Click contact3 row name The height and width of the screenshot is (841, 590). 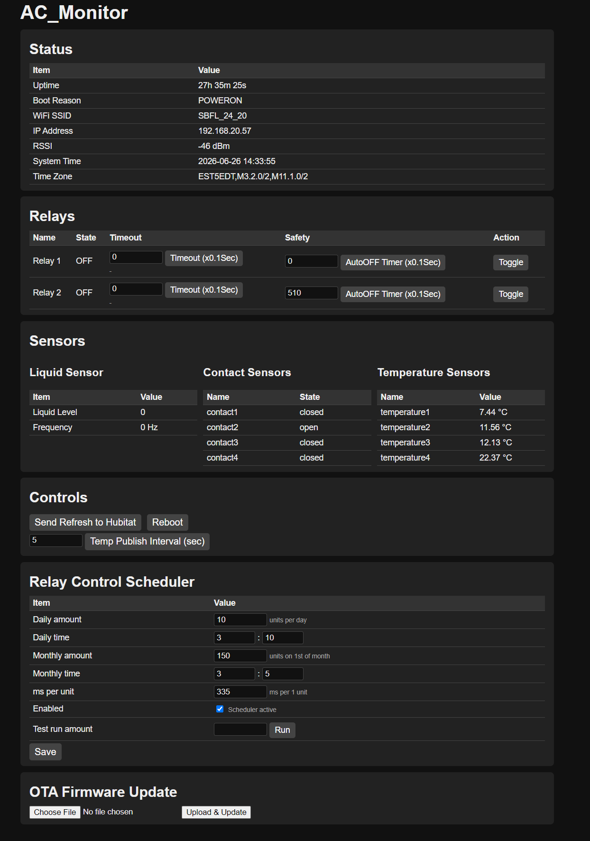click(x=222, y=443)
